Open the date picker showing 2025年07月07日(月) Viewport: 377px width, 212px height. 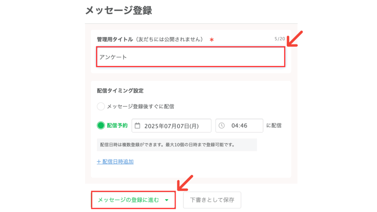(x=172, y=126)
